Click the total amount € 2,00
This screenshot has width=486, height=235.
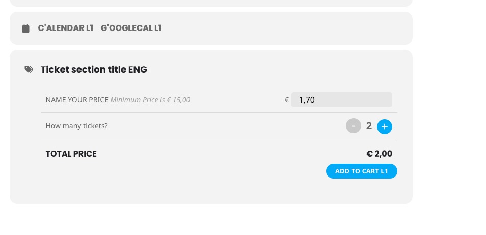[x=380, y=154]
